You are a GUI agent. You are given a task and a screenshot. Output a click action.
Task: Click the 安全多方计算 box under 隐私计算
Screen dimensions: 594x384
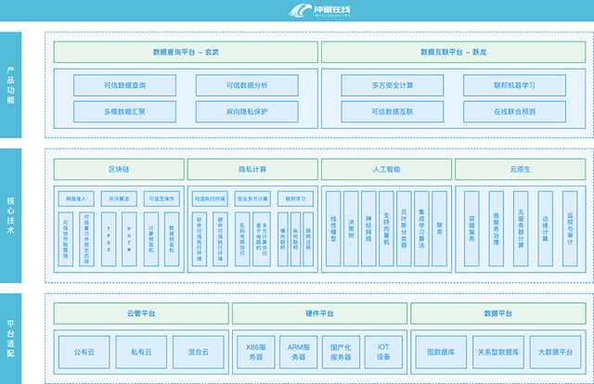[252, 198]
